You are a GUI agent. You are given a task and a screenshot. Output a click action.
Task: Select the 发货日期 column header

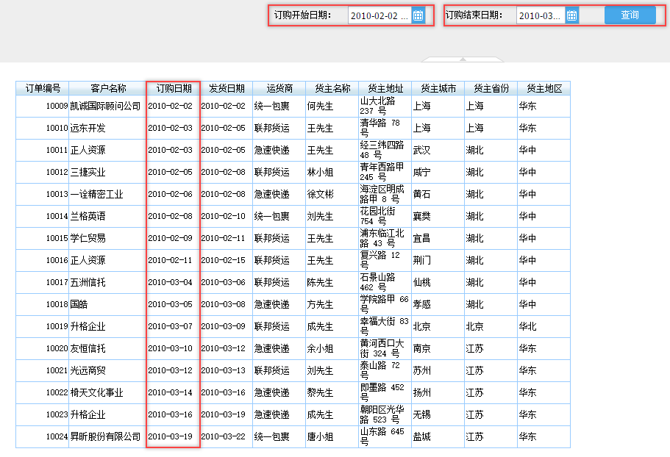coord(226,88)
